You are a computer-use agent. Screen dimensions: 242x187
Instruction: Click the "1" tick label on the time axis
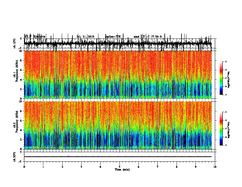coord(43,167)
